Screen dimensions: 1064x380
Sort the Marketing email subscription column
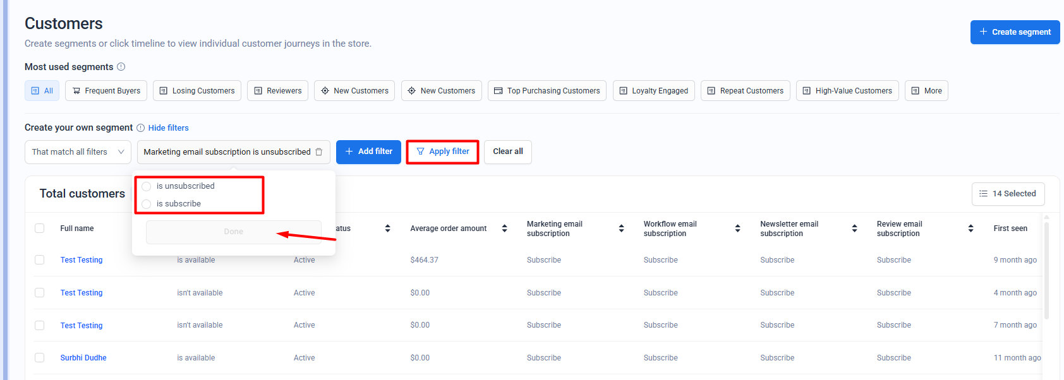(621, 229)
